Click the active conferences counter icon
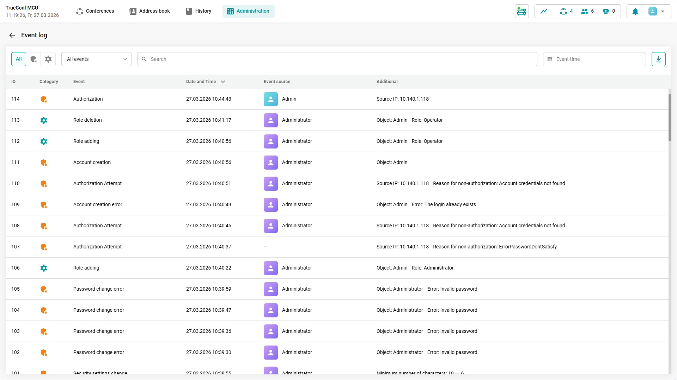Screen dimensions: 677x380 tap(563, 11)
